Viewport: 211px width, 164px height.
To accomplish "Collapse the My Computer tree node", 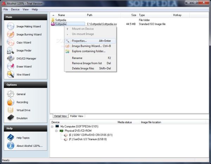I will tap(52, 126).
